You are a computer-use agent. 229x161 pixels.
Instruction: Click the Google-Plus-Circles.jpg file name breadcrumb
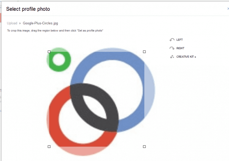[x=40, y=23]
